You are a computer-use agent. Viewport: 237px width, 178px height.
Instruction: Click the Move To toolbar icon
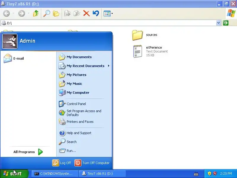(67, 13)
